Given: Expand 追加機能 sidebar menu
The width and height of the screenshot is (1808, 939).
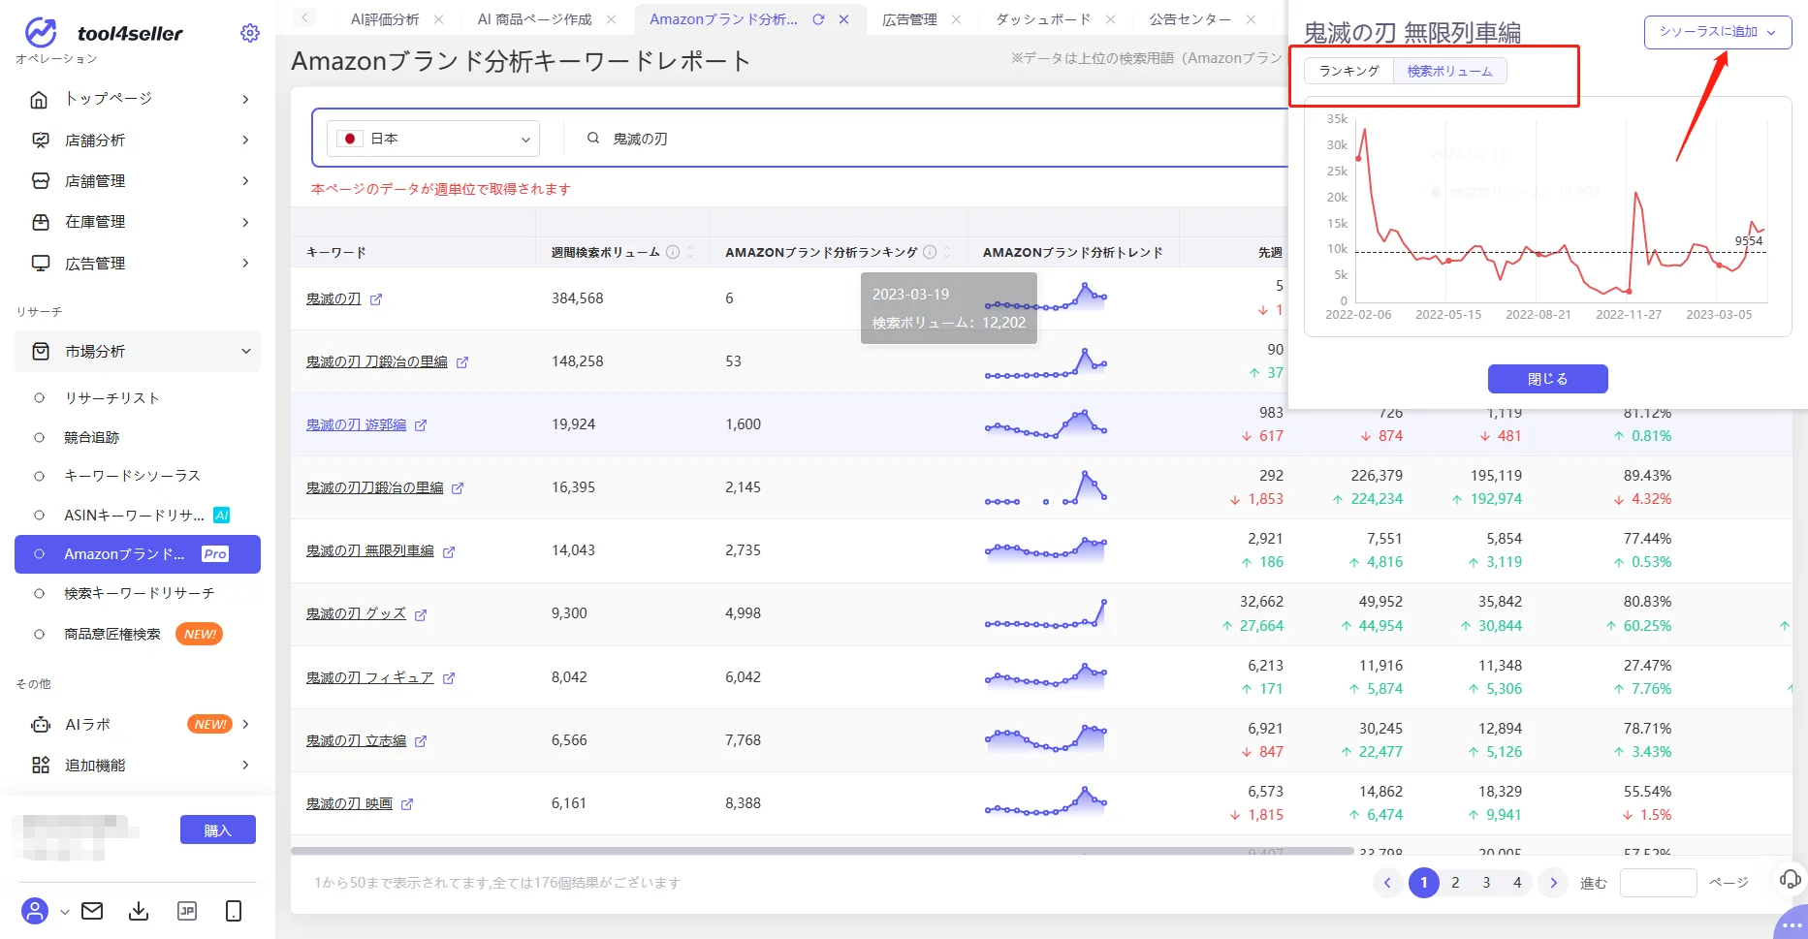Looking at the screenshot, I should (138, 766).
